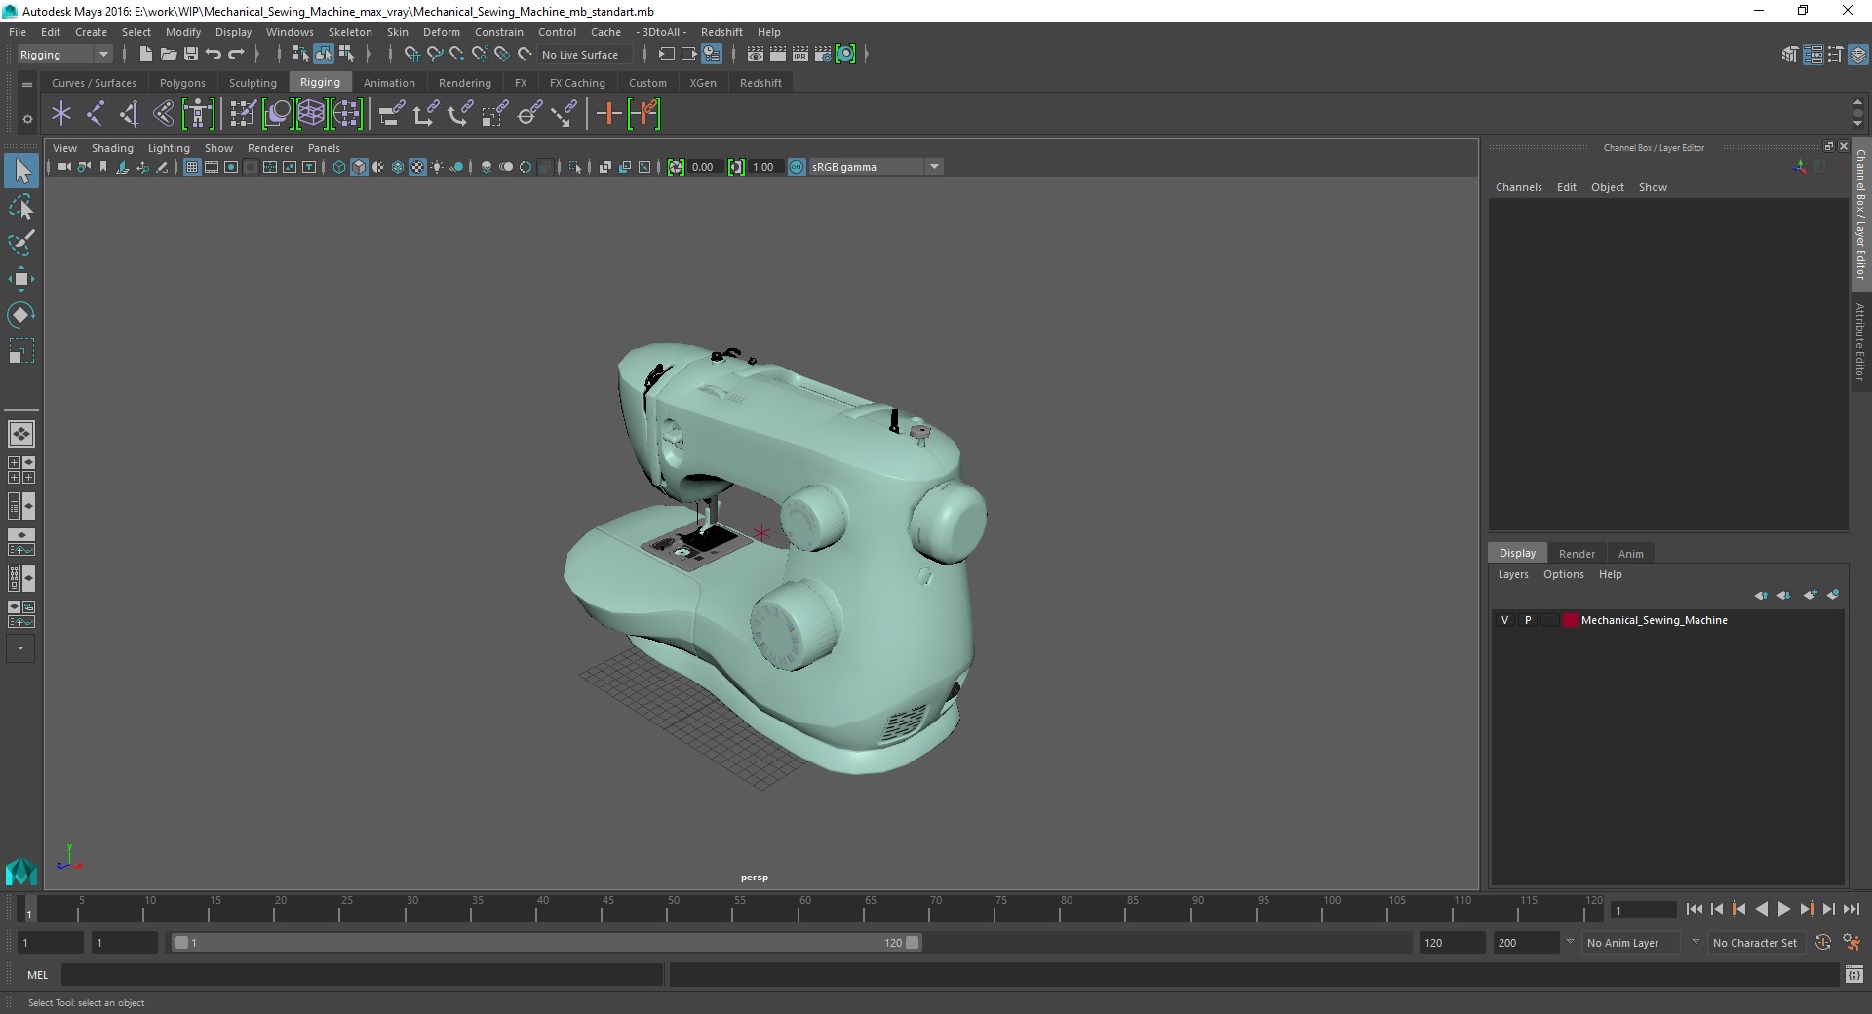The height and width of the screenshot is (1014, 1872).
Task: Click the Redo arrow icon
Action: coord(236,55)
